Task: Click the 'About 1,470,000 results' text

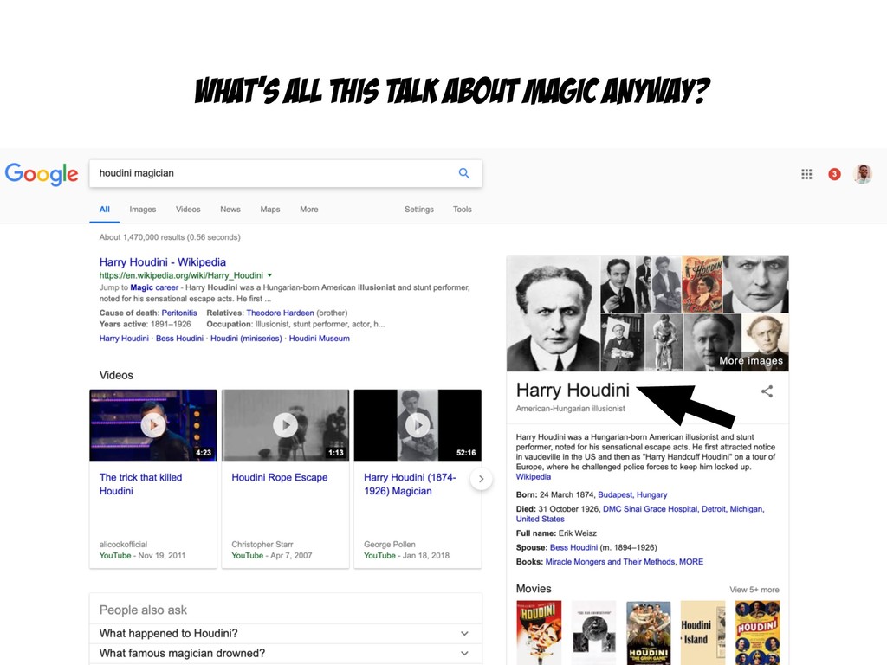Action: point(170,237)
